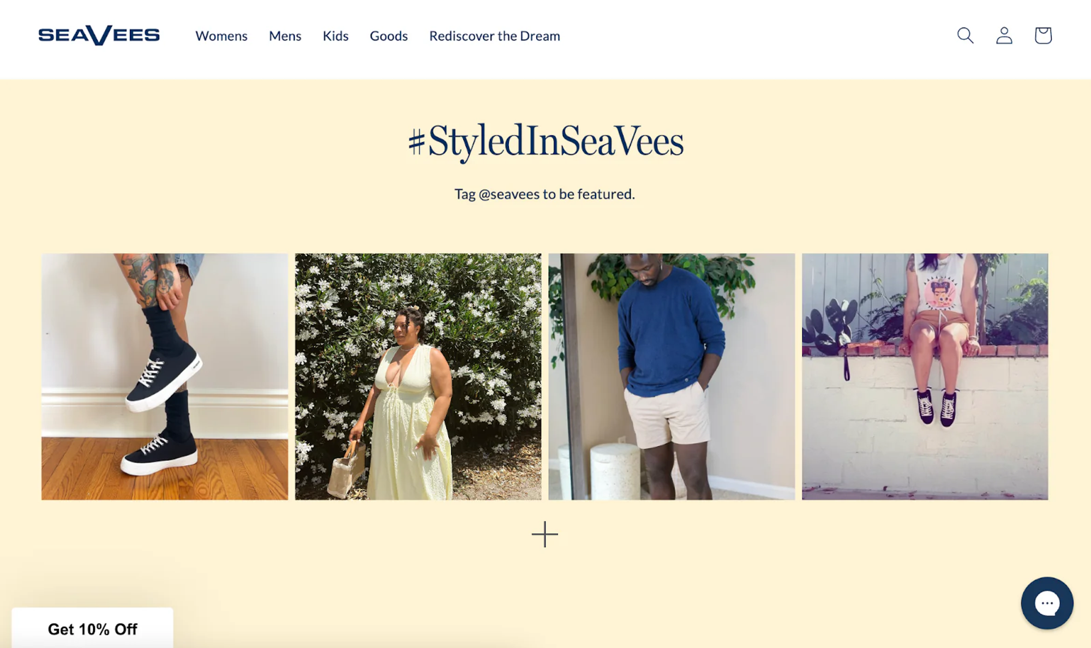Expand the Mens navigation menu
1091x648 pixels.
285,35
